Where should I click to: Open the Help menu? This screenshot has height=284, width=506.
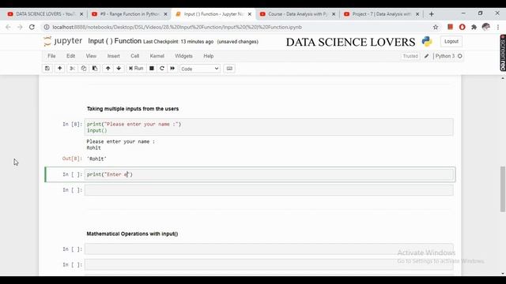[x=209, y=56]
